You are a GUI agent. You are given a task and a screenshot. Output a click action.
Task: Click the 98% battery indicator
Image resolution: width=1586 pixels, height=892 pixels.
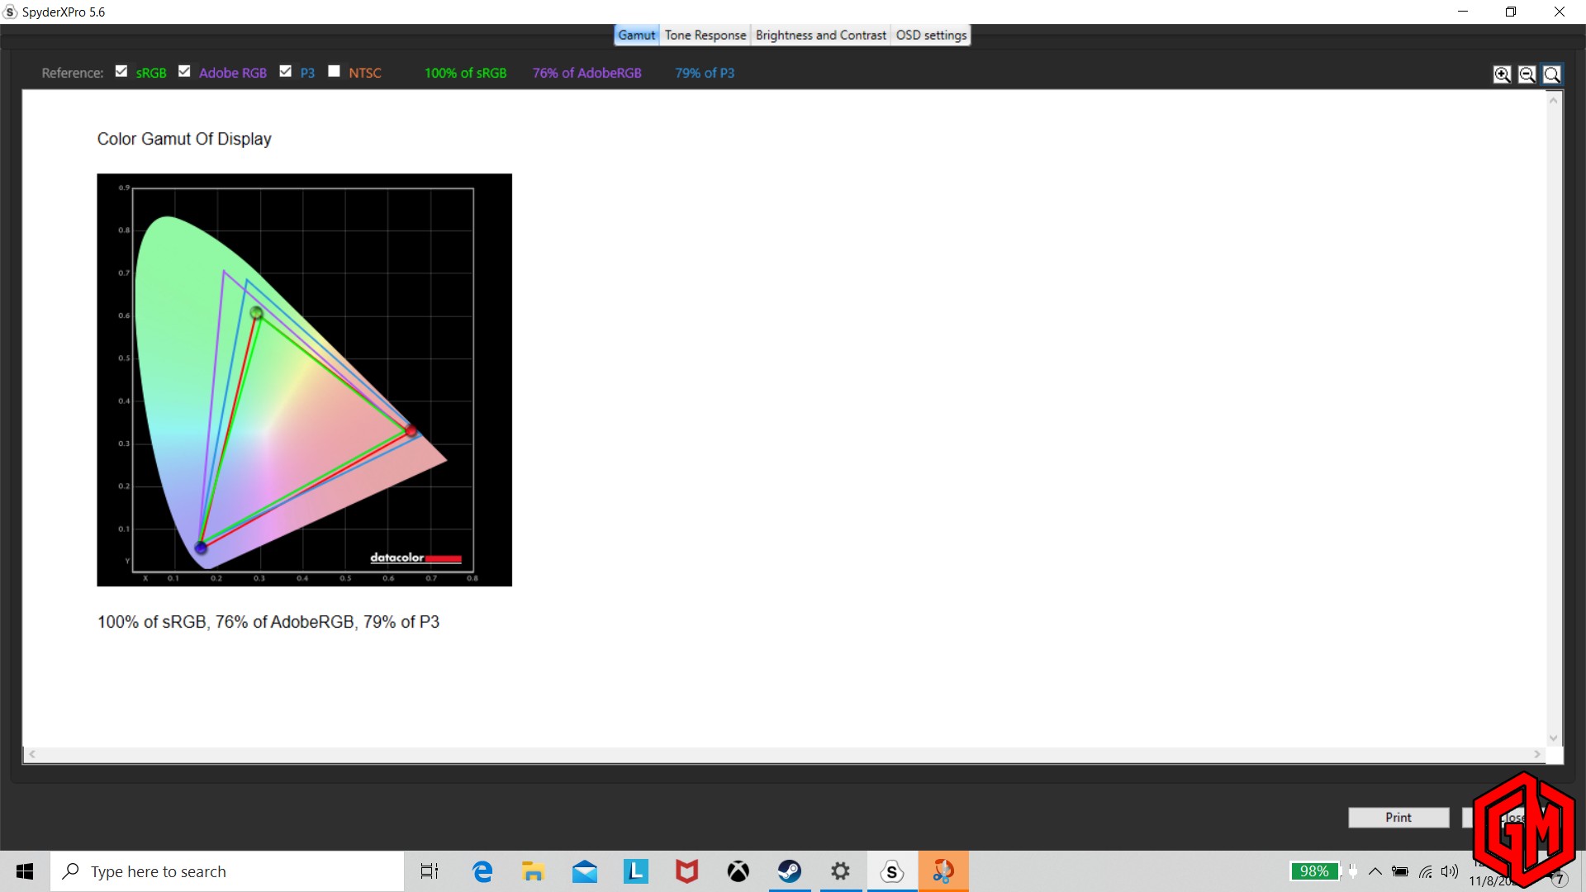click(x=1314, y=871)
